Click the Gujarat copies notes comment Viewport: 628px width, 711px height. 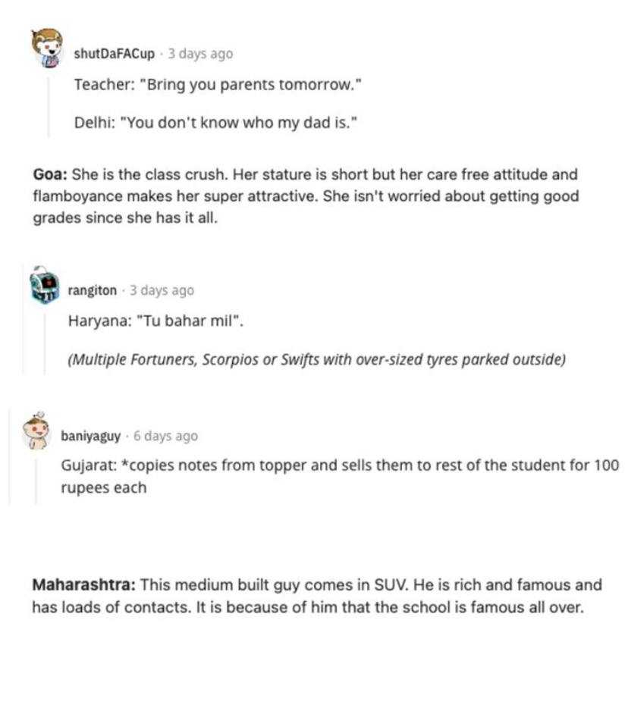click(x=340, y=477)
